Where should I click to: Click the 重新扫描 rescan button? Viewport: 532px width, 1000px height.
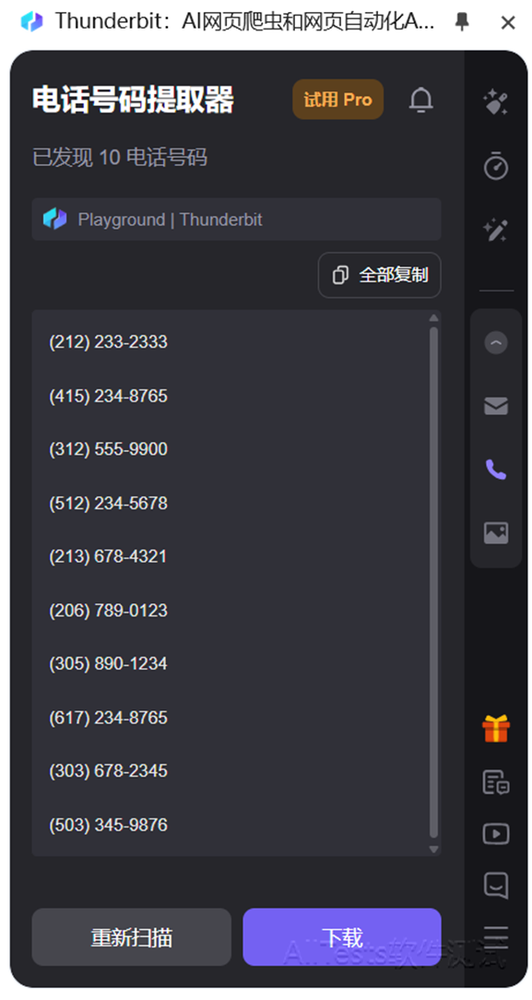(131, 937)
